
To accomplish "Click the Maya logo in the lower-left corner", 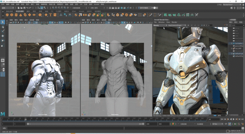I will pyautogui.click(x=3, y=114).
